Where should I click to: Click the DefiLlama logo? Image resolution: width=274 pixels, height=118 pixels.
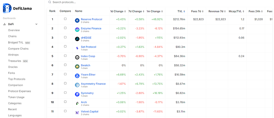pos(17,8)
